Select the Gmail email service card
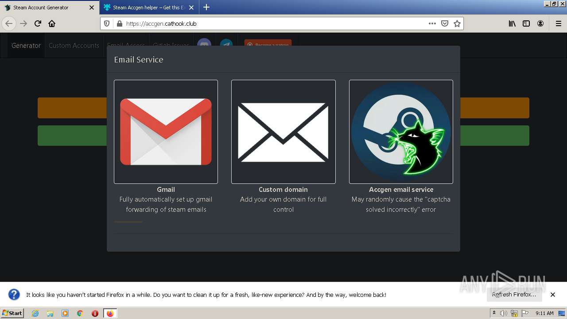The width and height of the screenshot is (567, 319). (x=166, y=132)
